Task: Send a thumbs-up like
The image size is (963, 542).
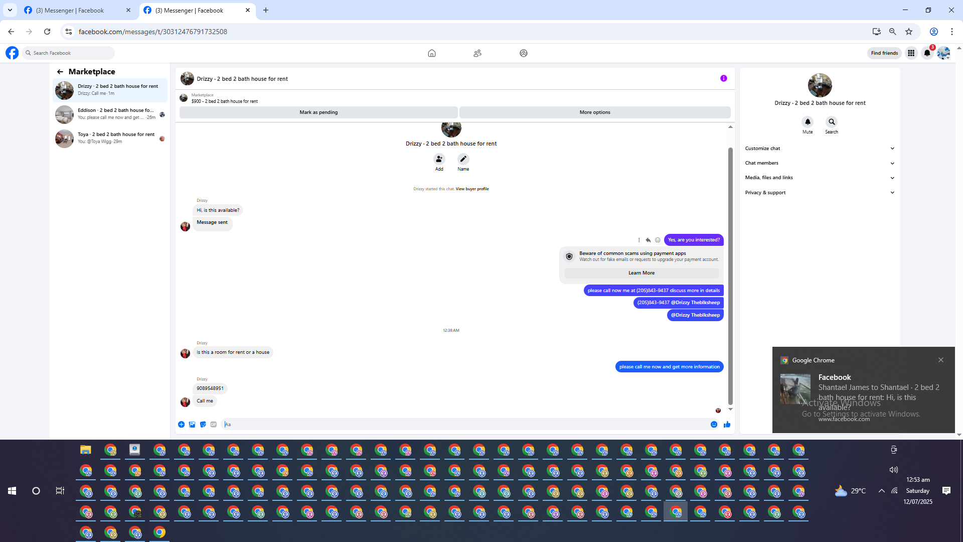Action: [727, 425]
